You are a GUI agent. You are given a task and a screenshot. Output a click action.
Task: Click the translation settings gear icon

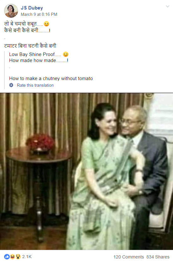pyautogui.click(x=11, y=85)
